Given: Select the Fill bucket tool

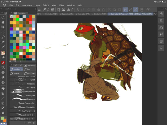Looking at the screenshot, I should [x=3, y=89].
